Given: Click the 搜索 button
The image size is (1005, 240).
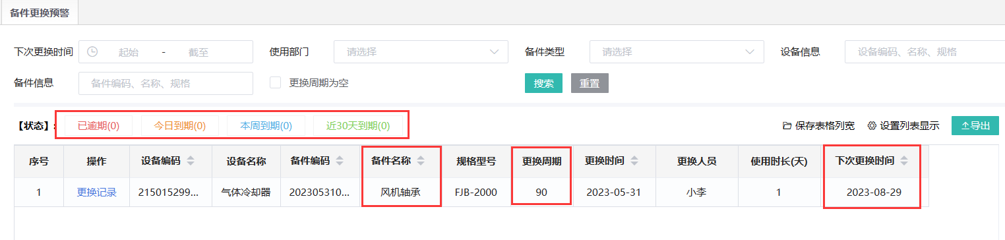Looking at the screenshot, I should [543, 83].
